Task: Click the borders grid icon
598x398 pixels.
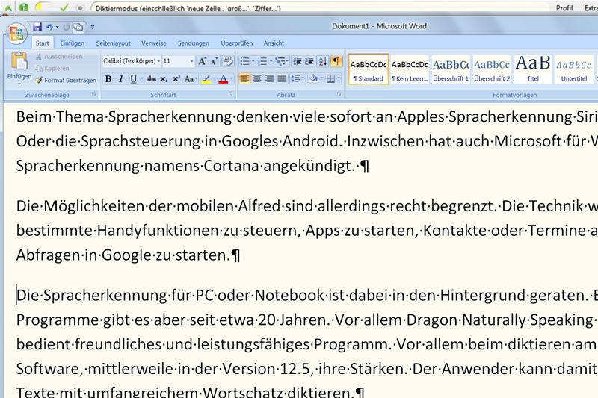Action: [x=330, y=79]
